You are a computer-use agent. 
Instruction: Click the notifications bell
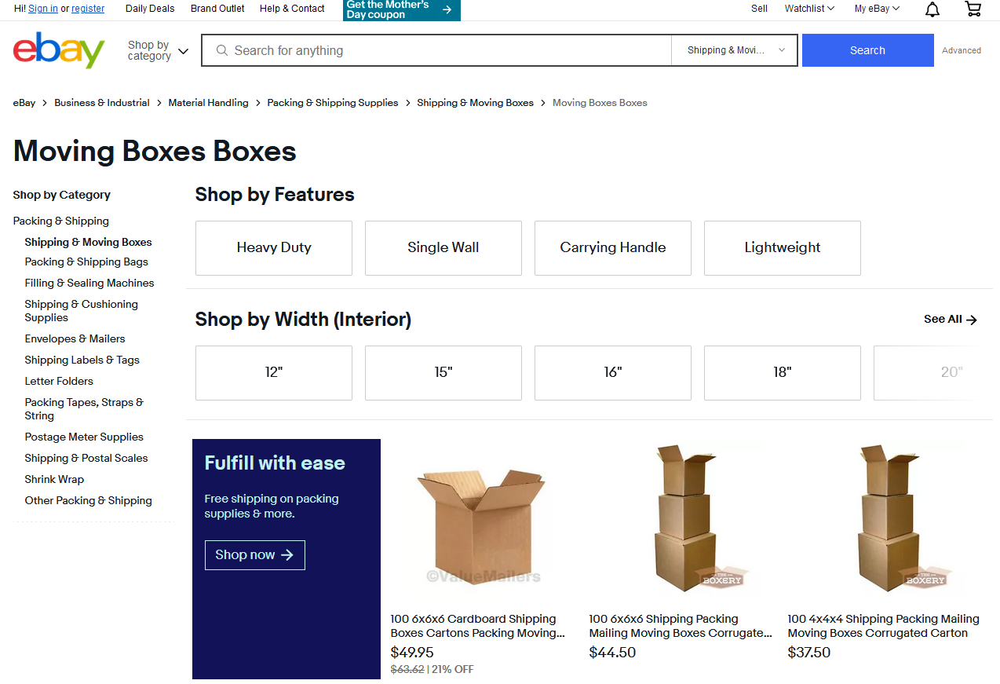click(x=932, y=9)
